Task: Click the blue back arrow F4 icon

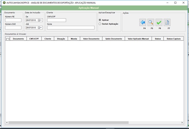Action: (143, 22)
